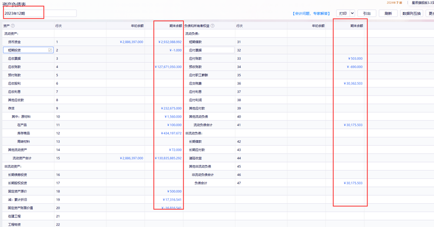Select the 长期债券投资 row label
Viewport: 434px width, 227px height.
tap(17, 175)
